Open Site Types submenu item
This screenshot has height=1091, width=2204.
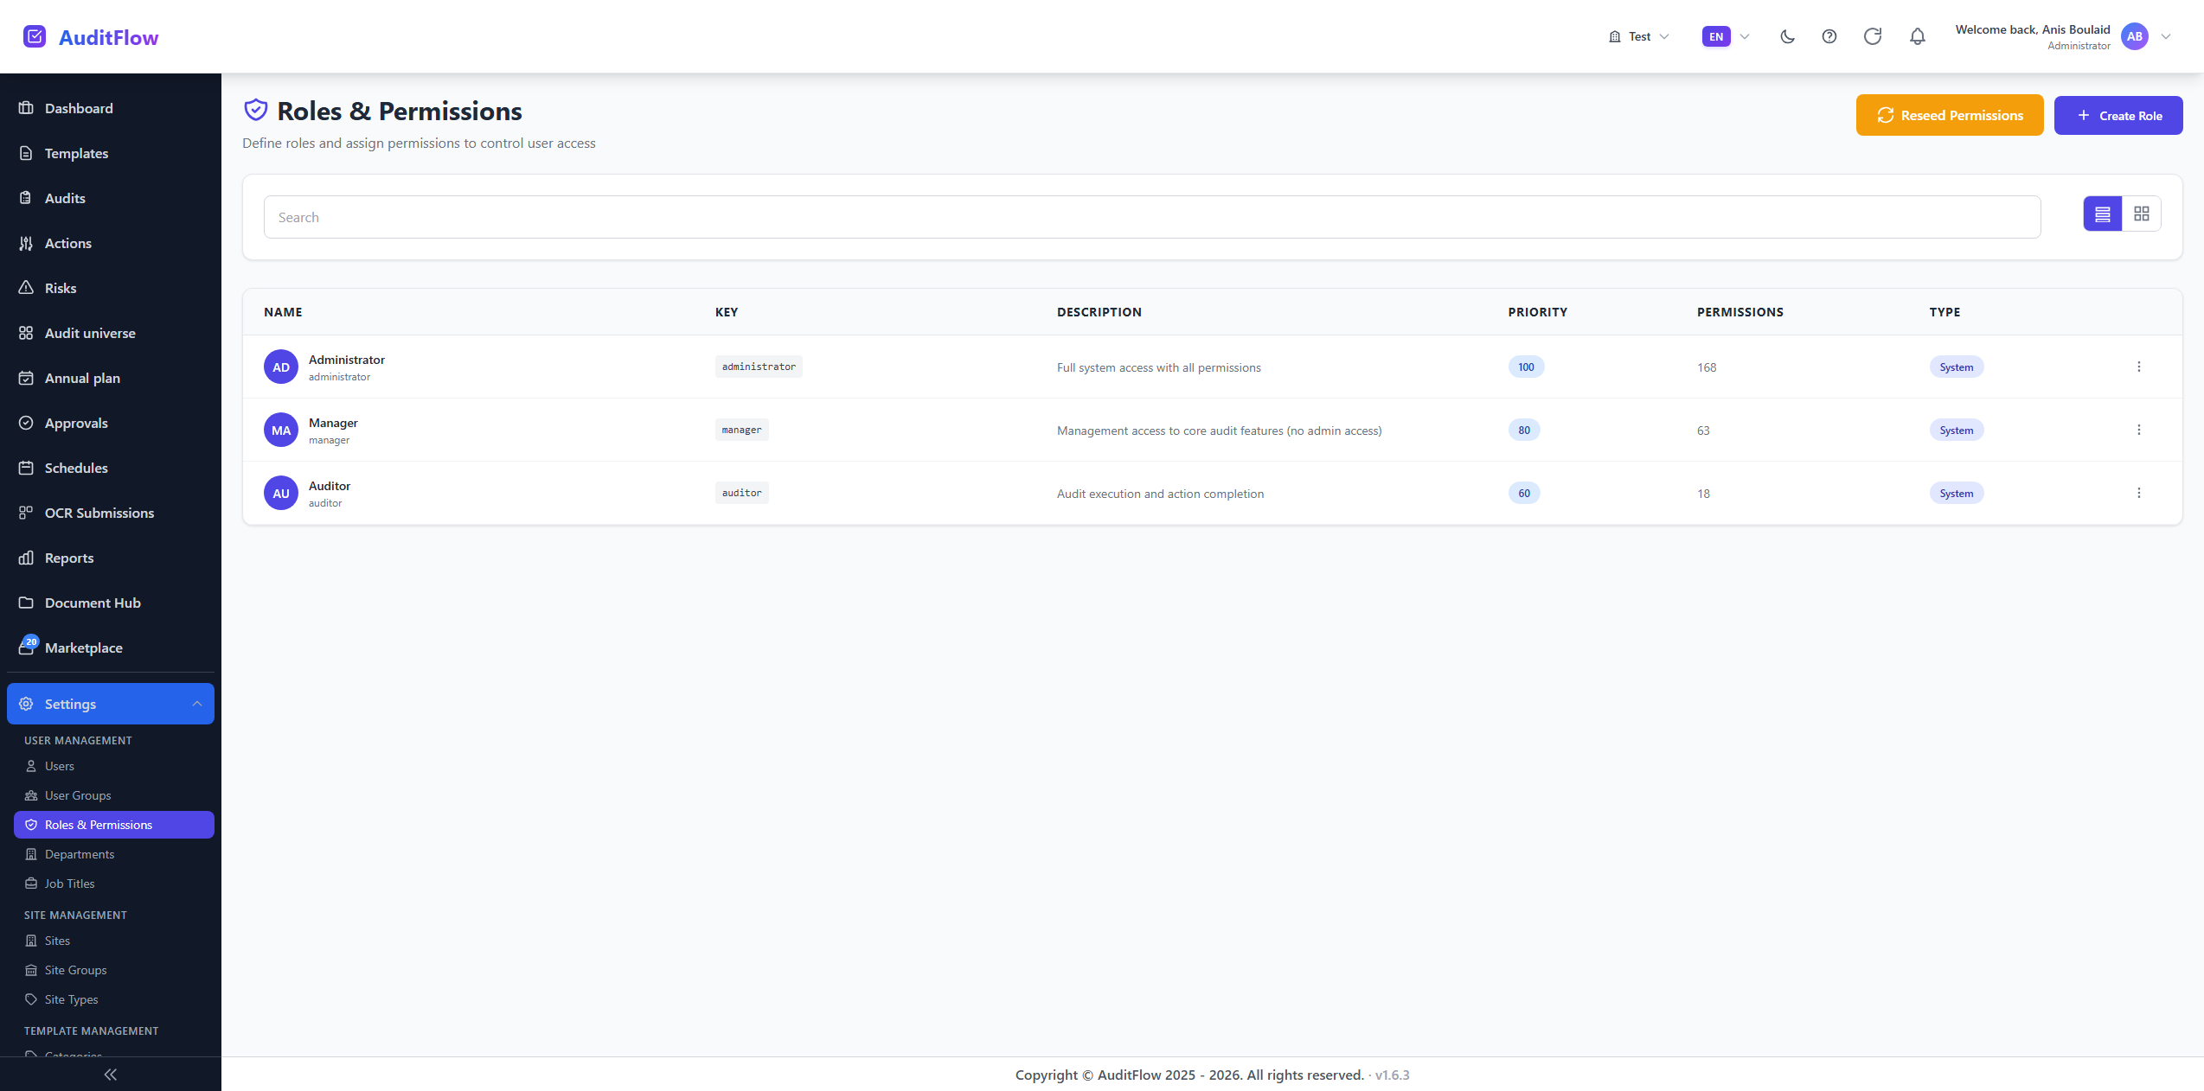coord(114,999)
